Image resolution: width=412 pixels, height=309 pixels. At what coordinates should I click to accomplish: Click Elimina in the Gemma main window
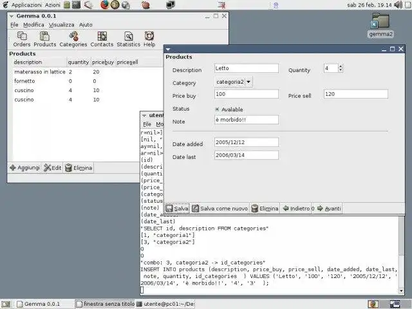(79, 167)
